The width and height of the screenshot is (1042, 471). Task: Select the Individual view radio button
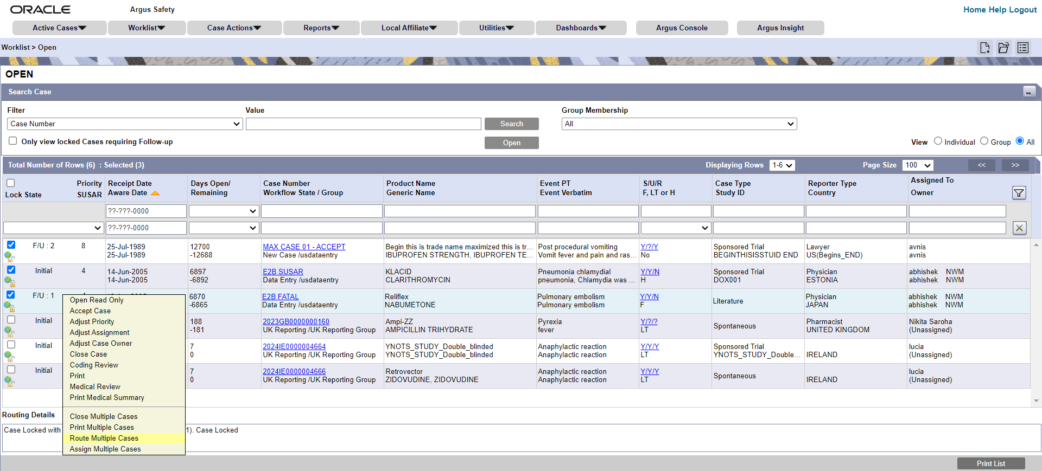[x=938, y=141]
